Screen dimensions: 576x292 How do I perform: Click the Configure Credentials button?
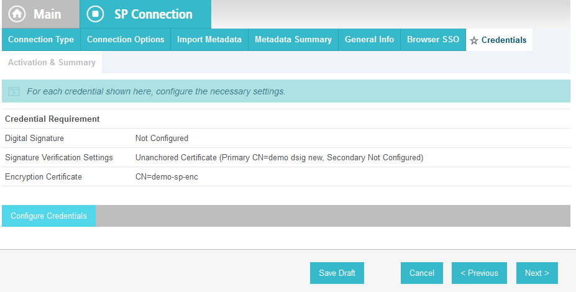tap(49, 216)
